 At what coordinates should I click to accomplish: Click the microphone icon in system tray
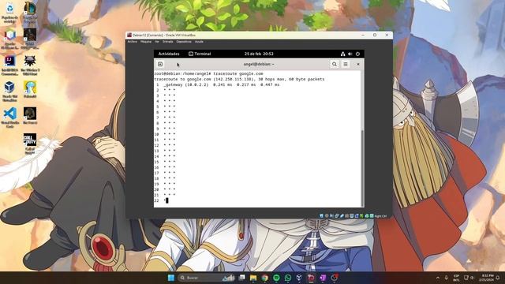pos(447,278)
